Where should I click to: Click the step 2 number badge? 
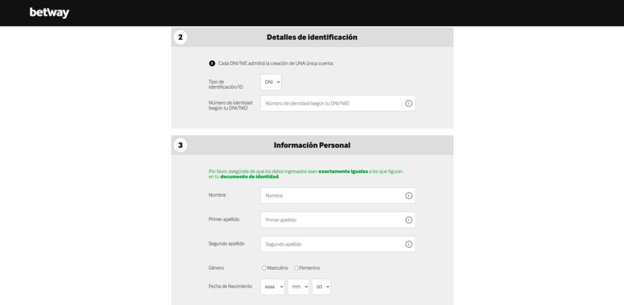[180, 37]
